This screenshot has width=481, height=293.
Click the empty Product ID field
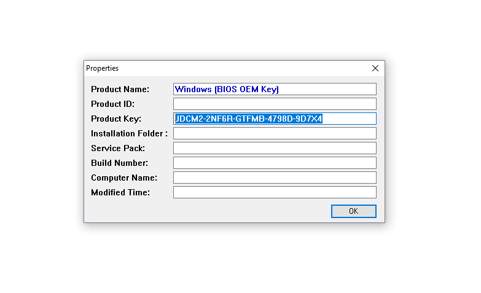click(275, 104)
